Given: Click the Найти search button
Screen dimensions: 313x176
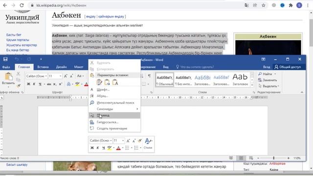Looking at the screenshot, I should 268,74.
